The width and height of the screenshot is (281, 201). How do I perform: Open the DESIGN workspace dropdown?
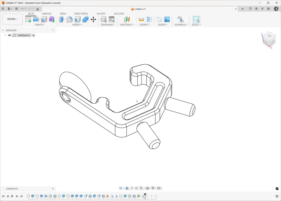tap(12, 19)
